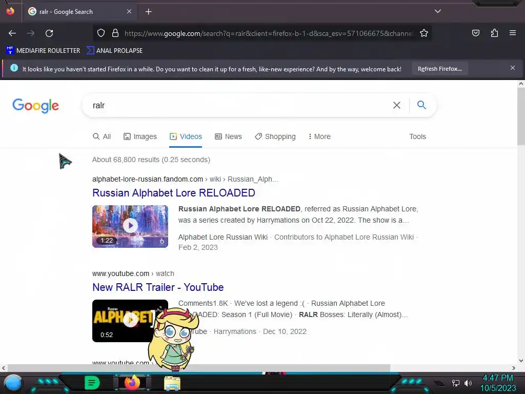Click the About 68,800 results text
525x394 pixels.
[151, 160]
